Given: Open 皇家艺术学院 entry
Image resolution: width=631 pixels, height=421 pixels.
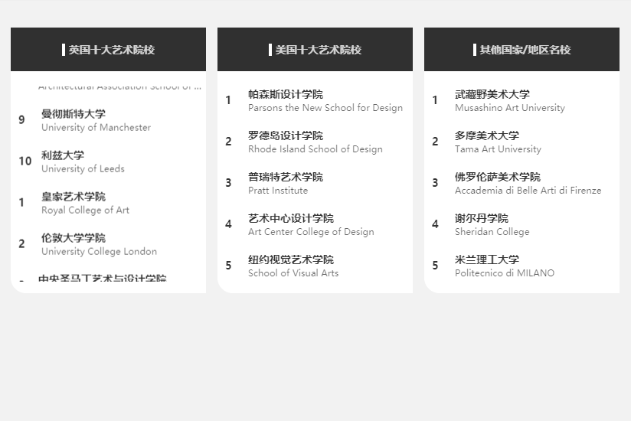Looking at the screenshot, I should [74, 197].
